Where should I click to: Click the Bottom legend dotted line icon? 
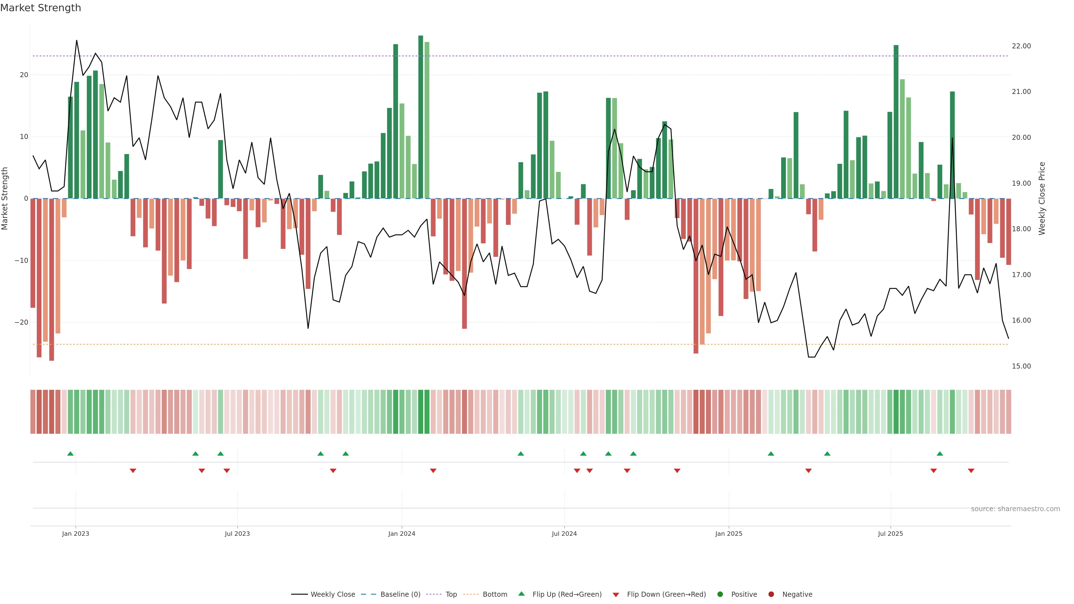pyautogui.click(x=471, y=594)
